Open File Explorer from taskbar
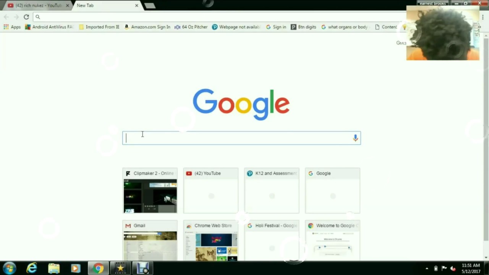This screenshot has width=489, height=275. (x=54, y=268)
